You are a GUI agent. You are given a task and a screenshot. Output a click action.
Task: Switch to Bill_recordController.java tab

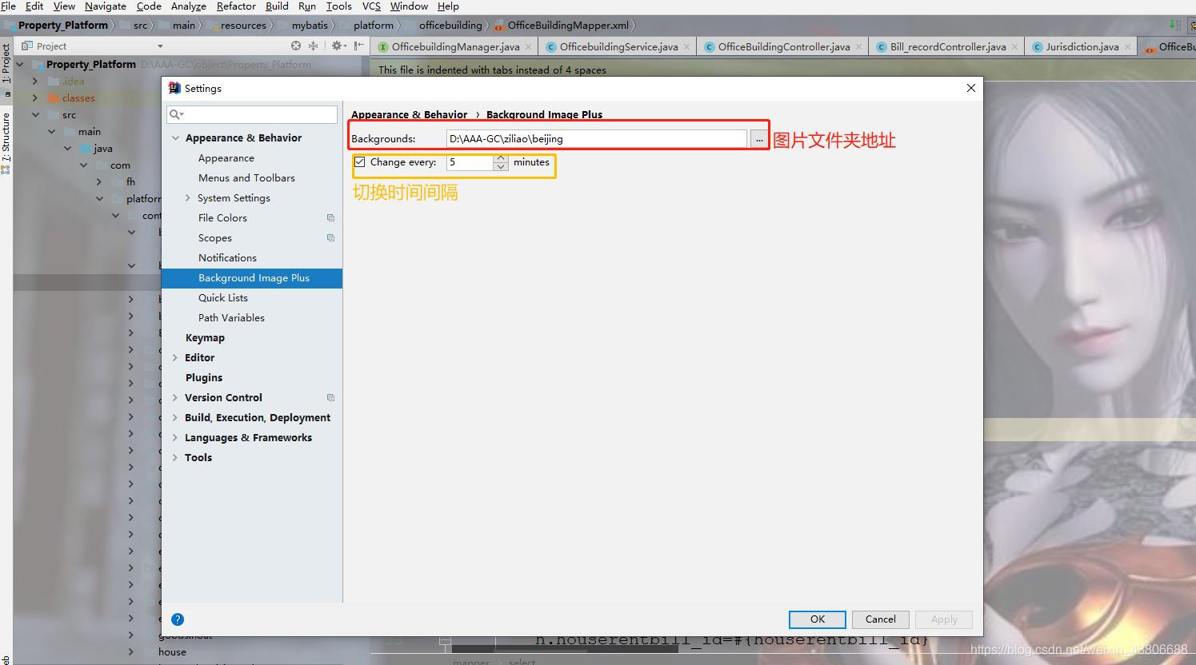pos(948,47)
